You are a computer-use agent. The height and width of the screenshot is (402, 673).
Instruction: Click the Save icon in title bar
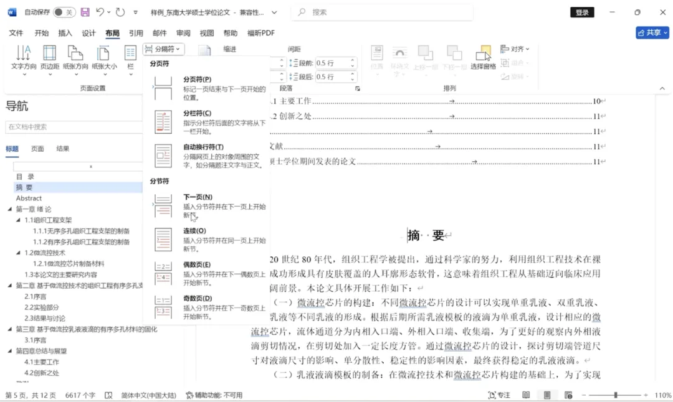(x=85, y=12)
